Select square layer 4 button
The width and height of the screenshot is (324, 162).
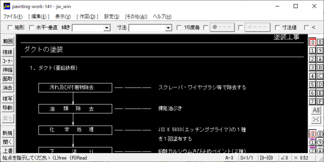coord(313,76)
